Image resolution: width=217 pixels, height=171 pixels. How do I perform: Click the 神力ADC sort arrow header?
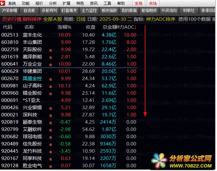point(127,27)
